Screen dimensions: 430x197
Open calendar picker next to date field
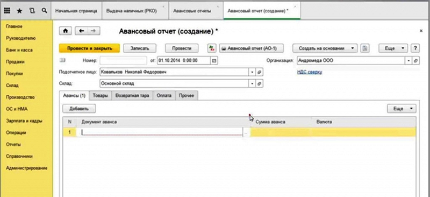coord(214,60)
